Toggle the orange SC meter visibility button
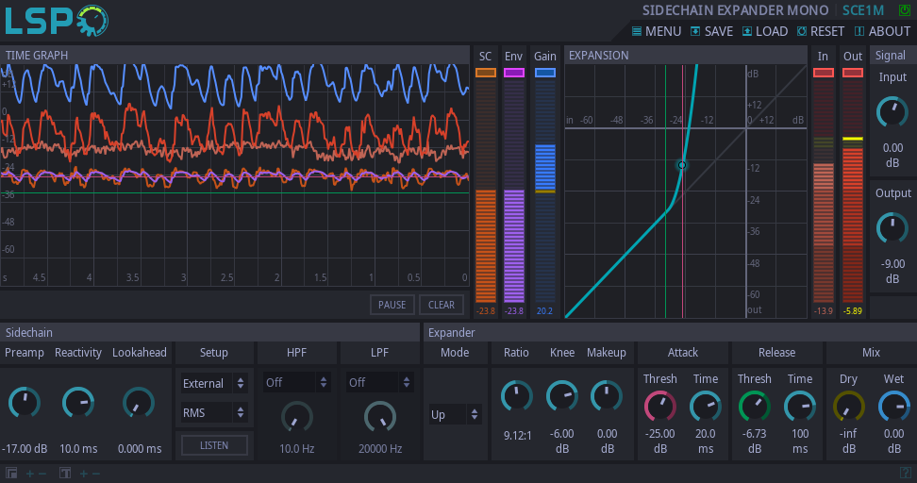The height and width of the screenshot is (483, 917). [486, 73]
